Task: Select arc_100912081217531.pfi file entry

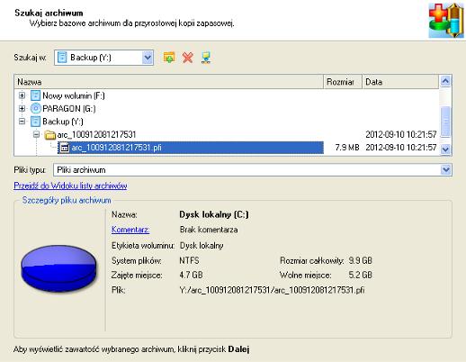Action: [x=191, y=148]
